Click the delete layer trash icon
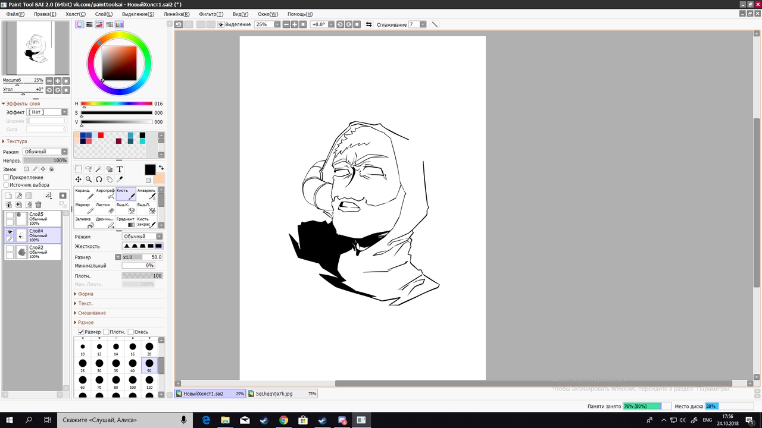The image size is (762, 428). (38, 205)
